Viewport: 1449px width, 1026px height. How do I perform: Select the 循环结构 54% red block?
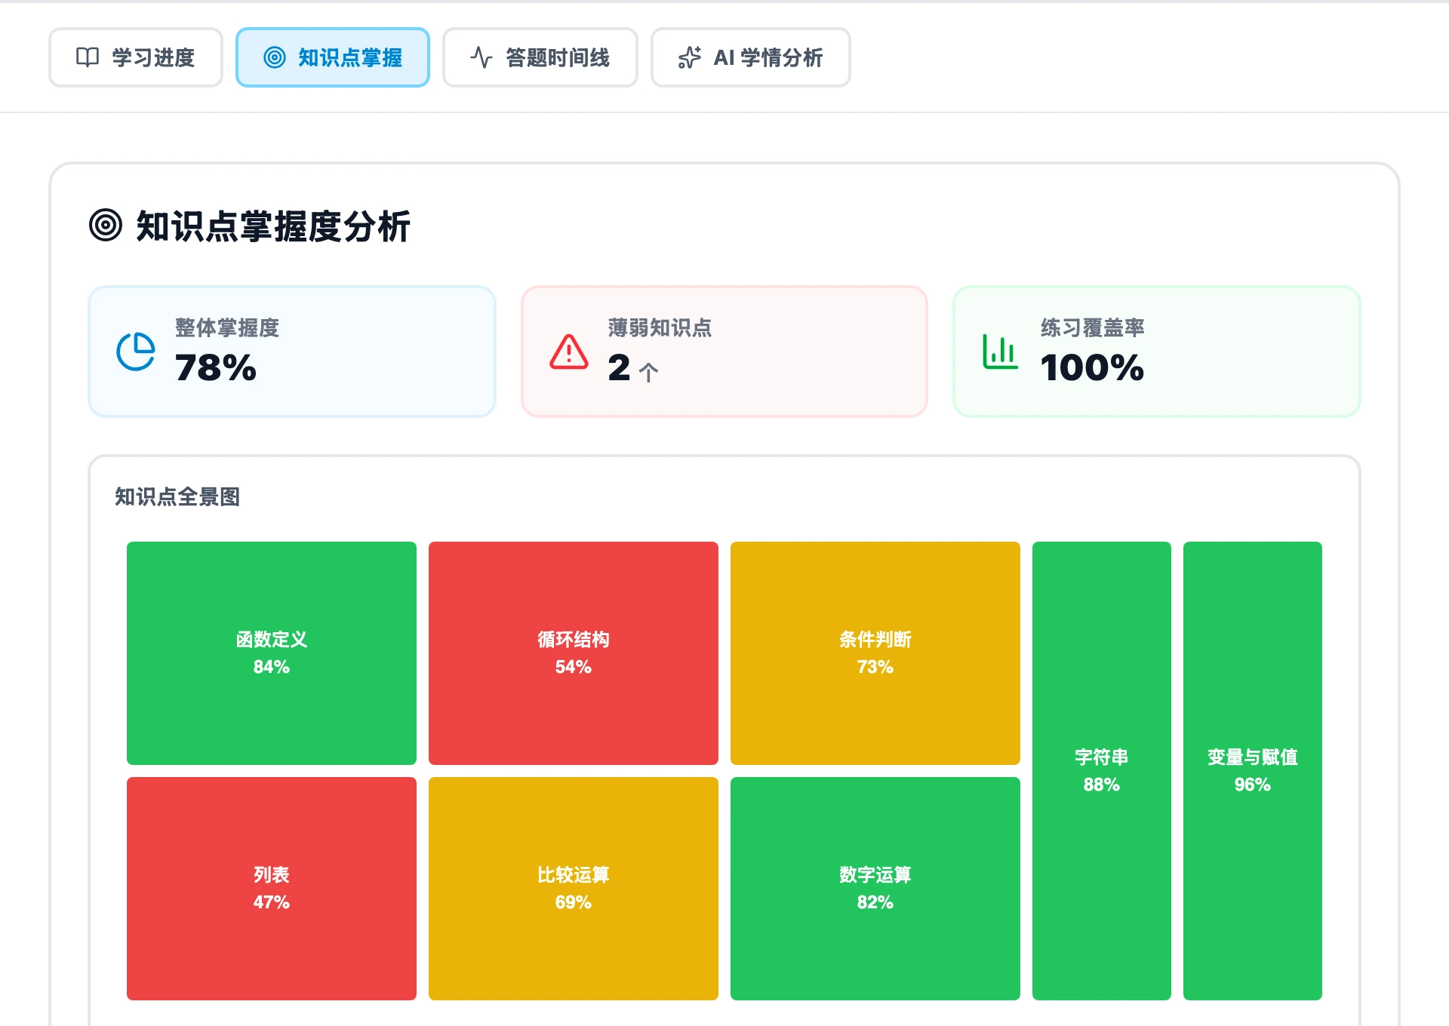tap(574, 653)
